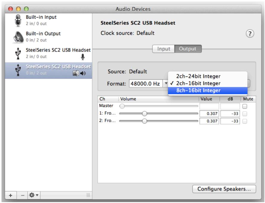Click channel 1 value field 0.307
The height and width of the screenshot is (203, 265).
pos(209,114)
